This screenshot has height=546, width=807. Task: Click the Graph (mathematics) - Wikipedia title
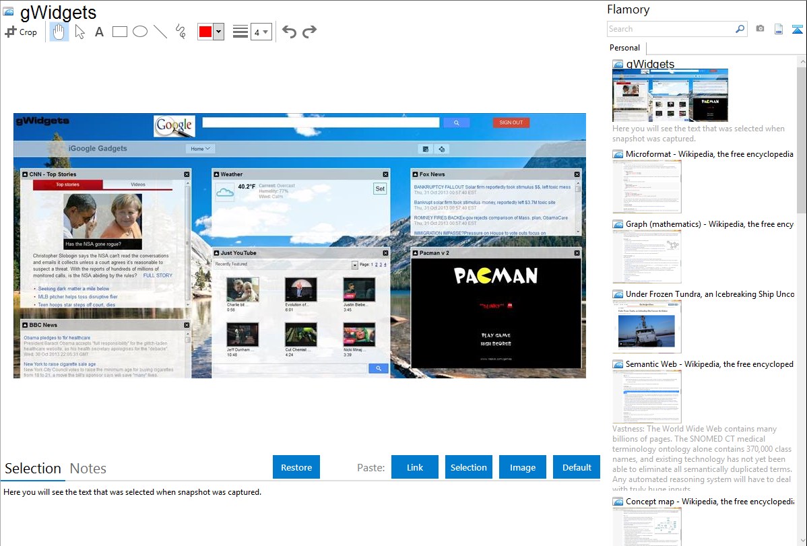[x=709, y=224]
